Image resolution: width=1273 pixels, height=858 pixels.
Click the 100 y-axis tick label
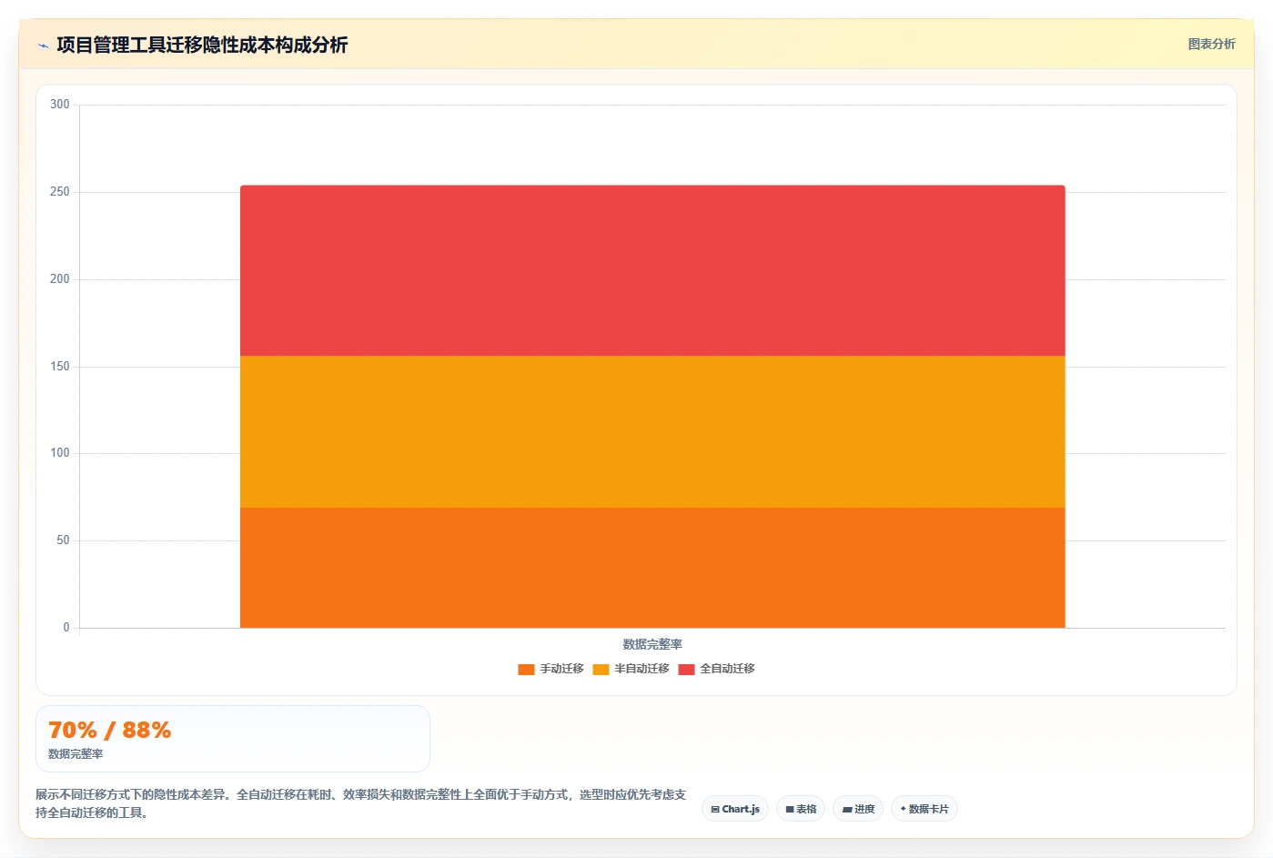click(x=60, y=453)
